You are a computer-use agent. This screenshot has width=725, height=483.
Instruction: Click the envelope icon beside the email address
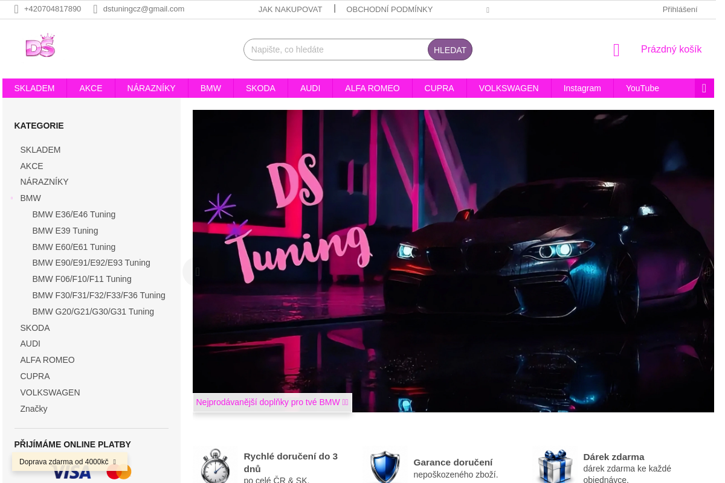pyautogui.click(x=95, y=9)
